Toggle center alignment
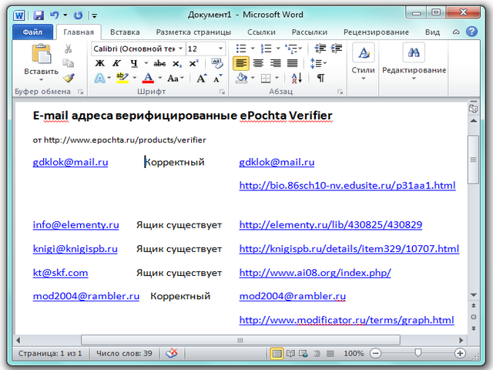The width and height of the screenshot is (493, 370). [x=258, y=63]
